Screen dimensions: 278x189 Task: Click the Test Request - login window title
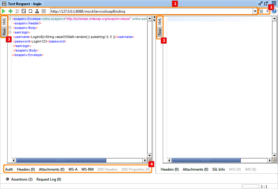25,4
